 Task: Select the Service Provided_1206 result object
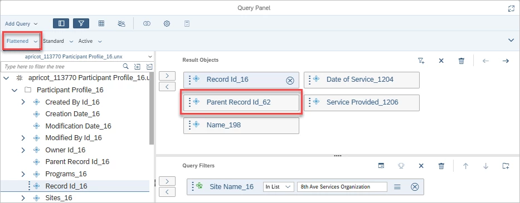tap(362, 102)
